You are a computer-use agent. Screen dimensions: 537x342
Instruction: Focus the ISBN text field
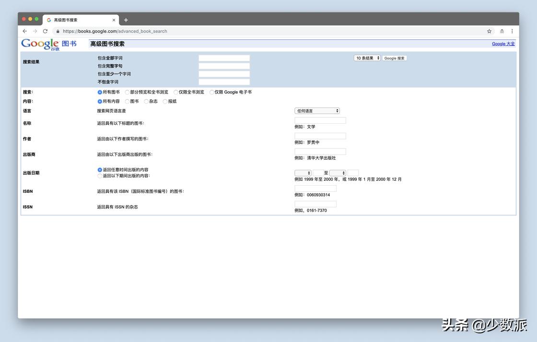(315, 189)
